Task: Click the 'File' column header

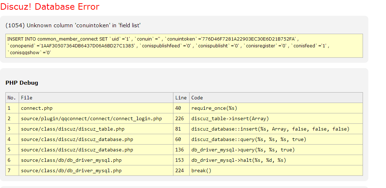Action: click(x=96, y=98)
